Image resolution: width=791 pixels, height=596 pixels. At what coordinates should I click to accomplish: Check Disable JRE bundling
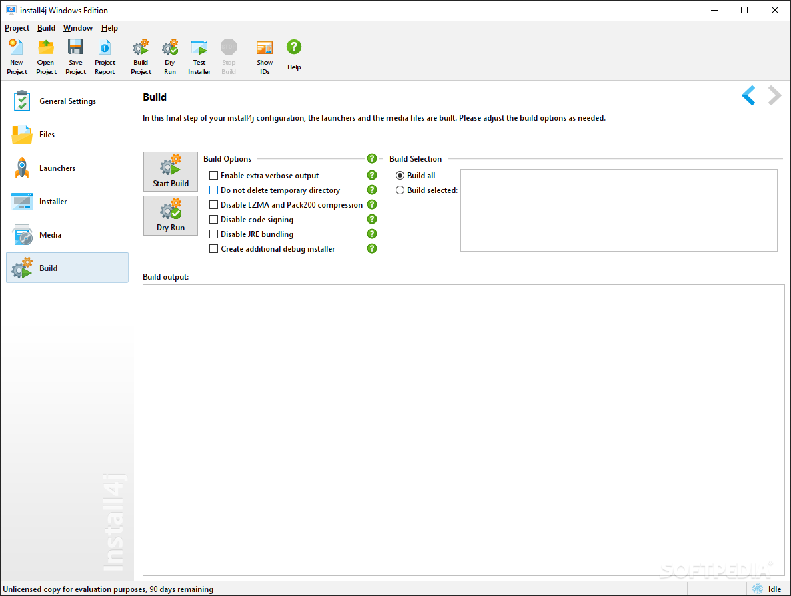214,234
